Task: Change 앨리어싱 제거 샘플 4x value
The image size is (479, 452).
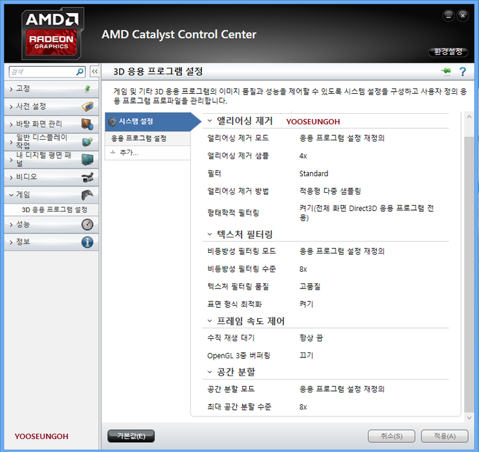Action: pyautogui.click(x=303, y=156)
